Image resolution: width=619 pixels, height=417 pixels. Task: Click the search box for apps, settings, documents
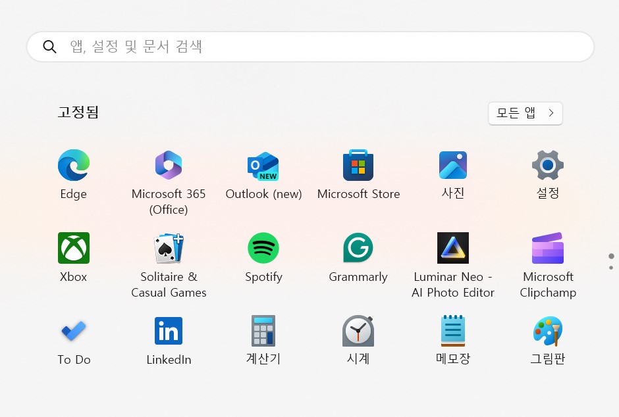(310, 47)
